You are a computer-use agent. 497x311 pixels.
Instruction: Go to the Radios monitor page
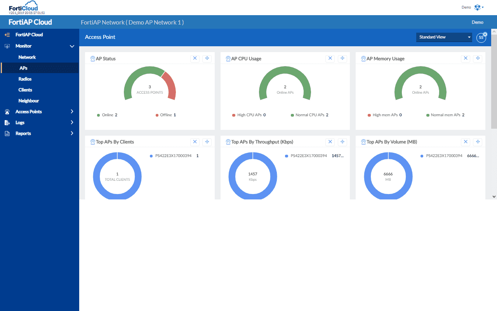click(25, 79)
